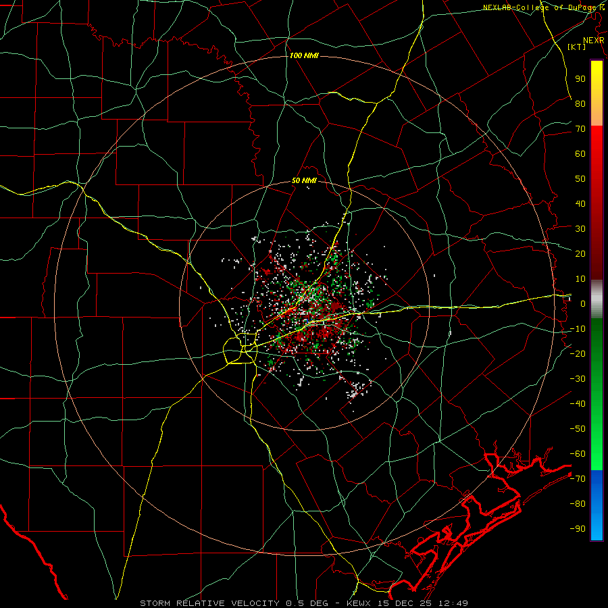Image resolution: width=608 pixels, height=608 pixels.
Task: Click the 80 value on velocity scale
Action: point(580,103)
